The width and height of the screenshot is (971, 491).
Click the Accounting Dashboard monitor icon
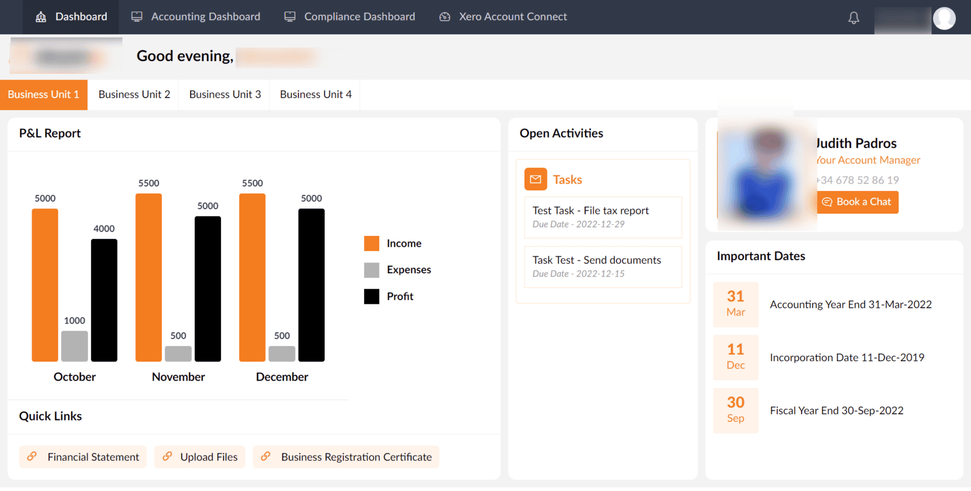click(137, 17)
